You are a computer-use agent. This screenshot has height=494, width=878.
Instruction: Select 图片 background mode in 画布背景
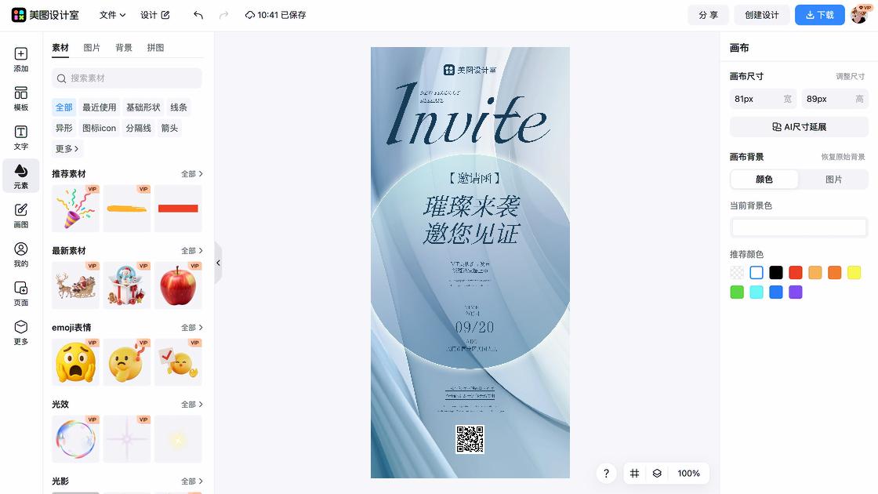pos(833,180)
